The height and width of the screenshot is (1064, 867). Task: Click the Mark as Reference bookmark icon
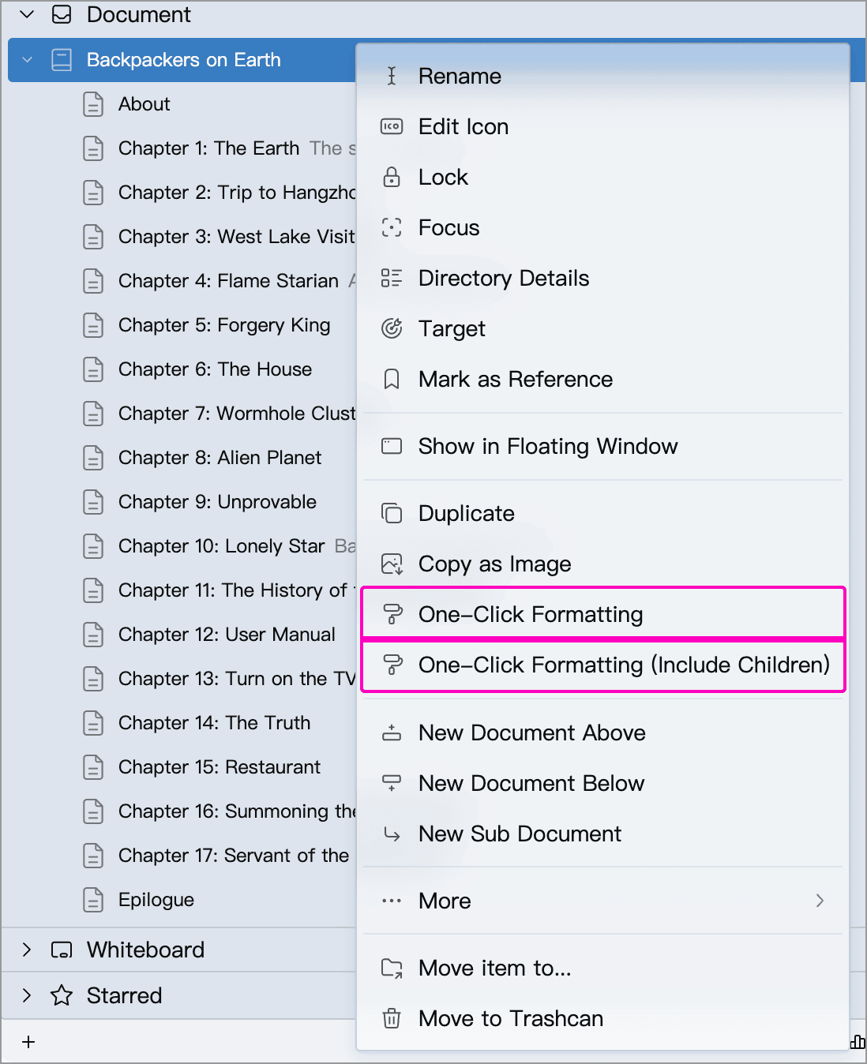[392, 379]
